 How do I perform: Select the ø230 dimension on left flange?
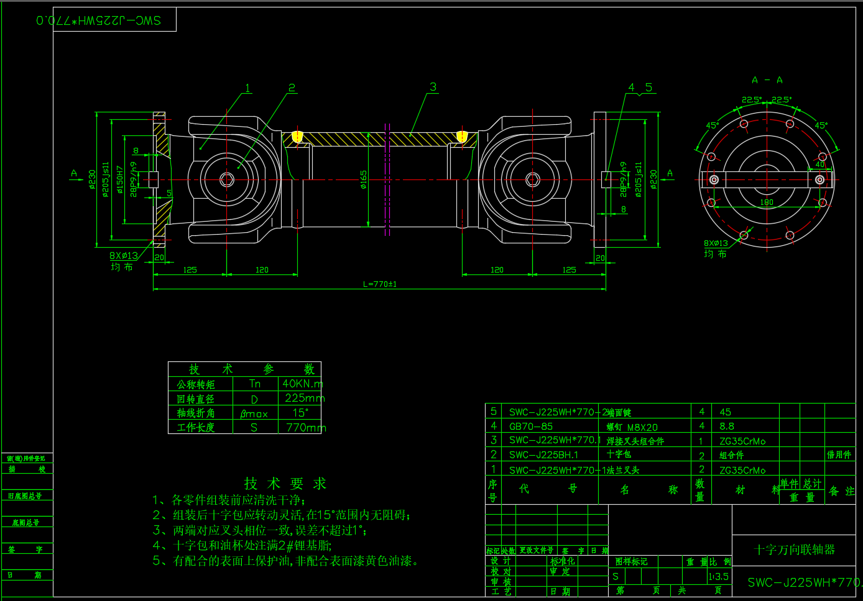tap(93, 180)
